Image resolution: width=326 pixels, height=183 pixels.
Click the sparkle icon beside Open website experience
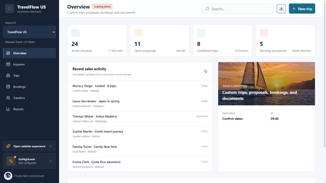click(x=8, y=146)
